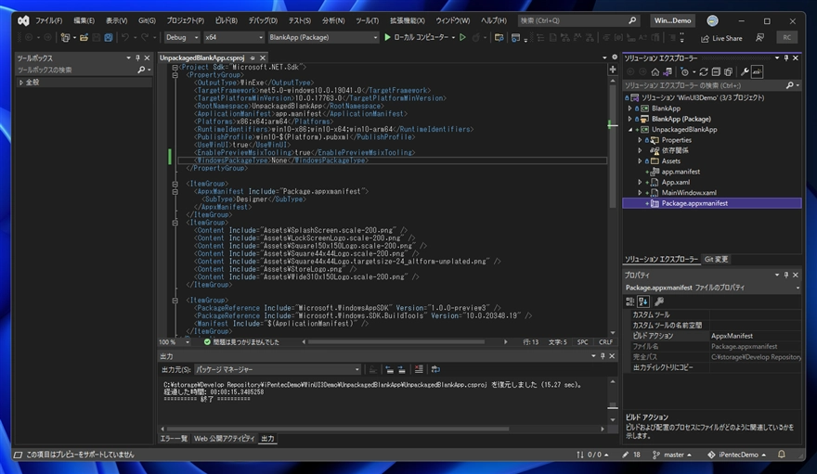The height and width of the screenshot is (474, 817).
Task: Expand the BlankApp (Package) project node
Action: 629,119
